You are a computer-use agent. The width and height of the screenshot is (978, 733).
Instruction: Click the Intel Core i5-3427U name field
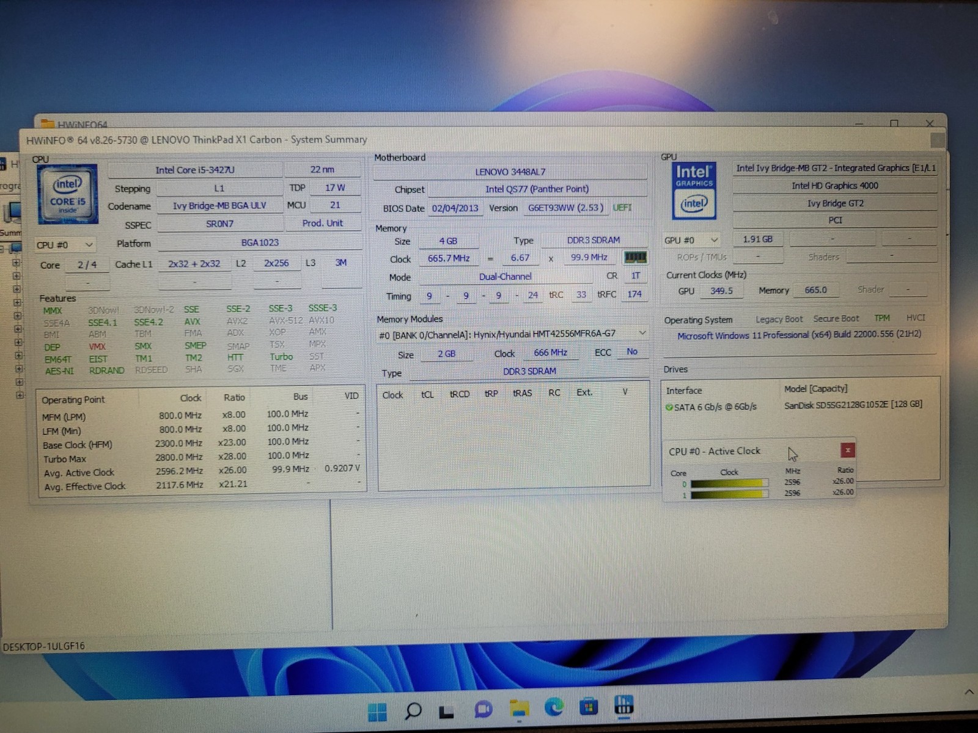195,170
